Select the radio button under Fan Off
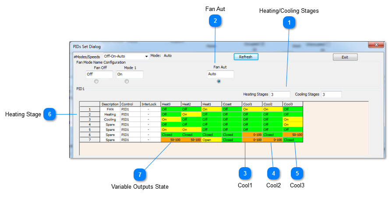Image resolution: width=389 pixels, height=197 pixels. pyautogui.click(x=96, y=81)
